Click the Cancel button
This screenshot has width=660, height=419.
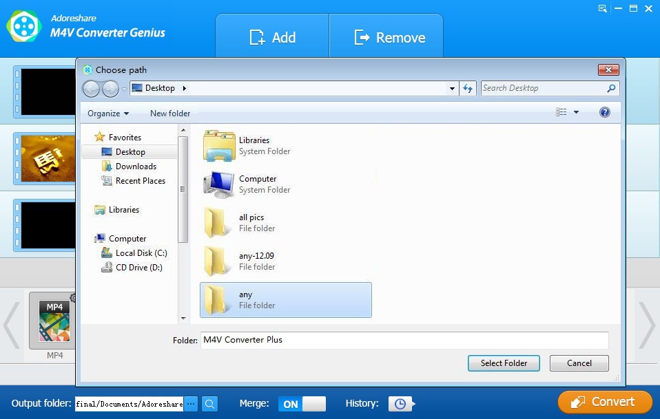point(579,363)
